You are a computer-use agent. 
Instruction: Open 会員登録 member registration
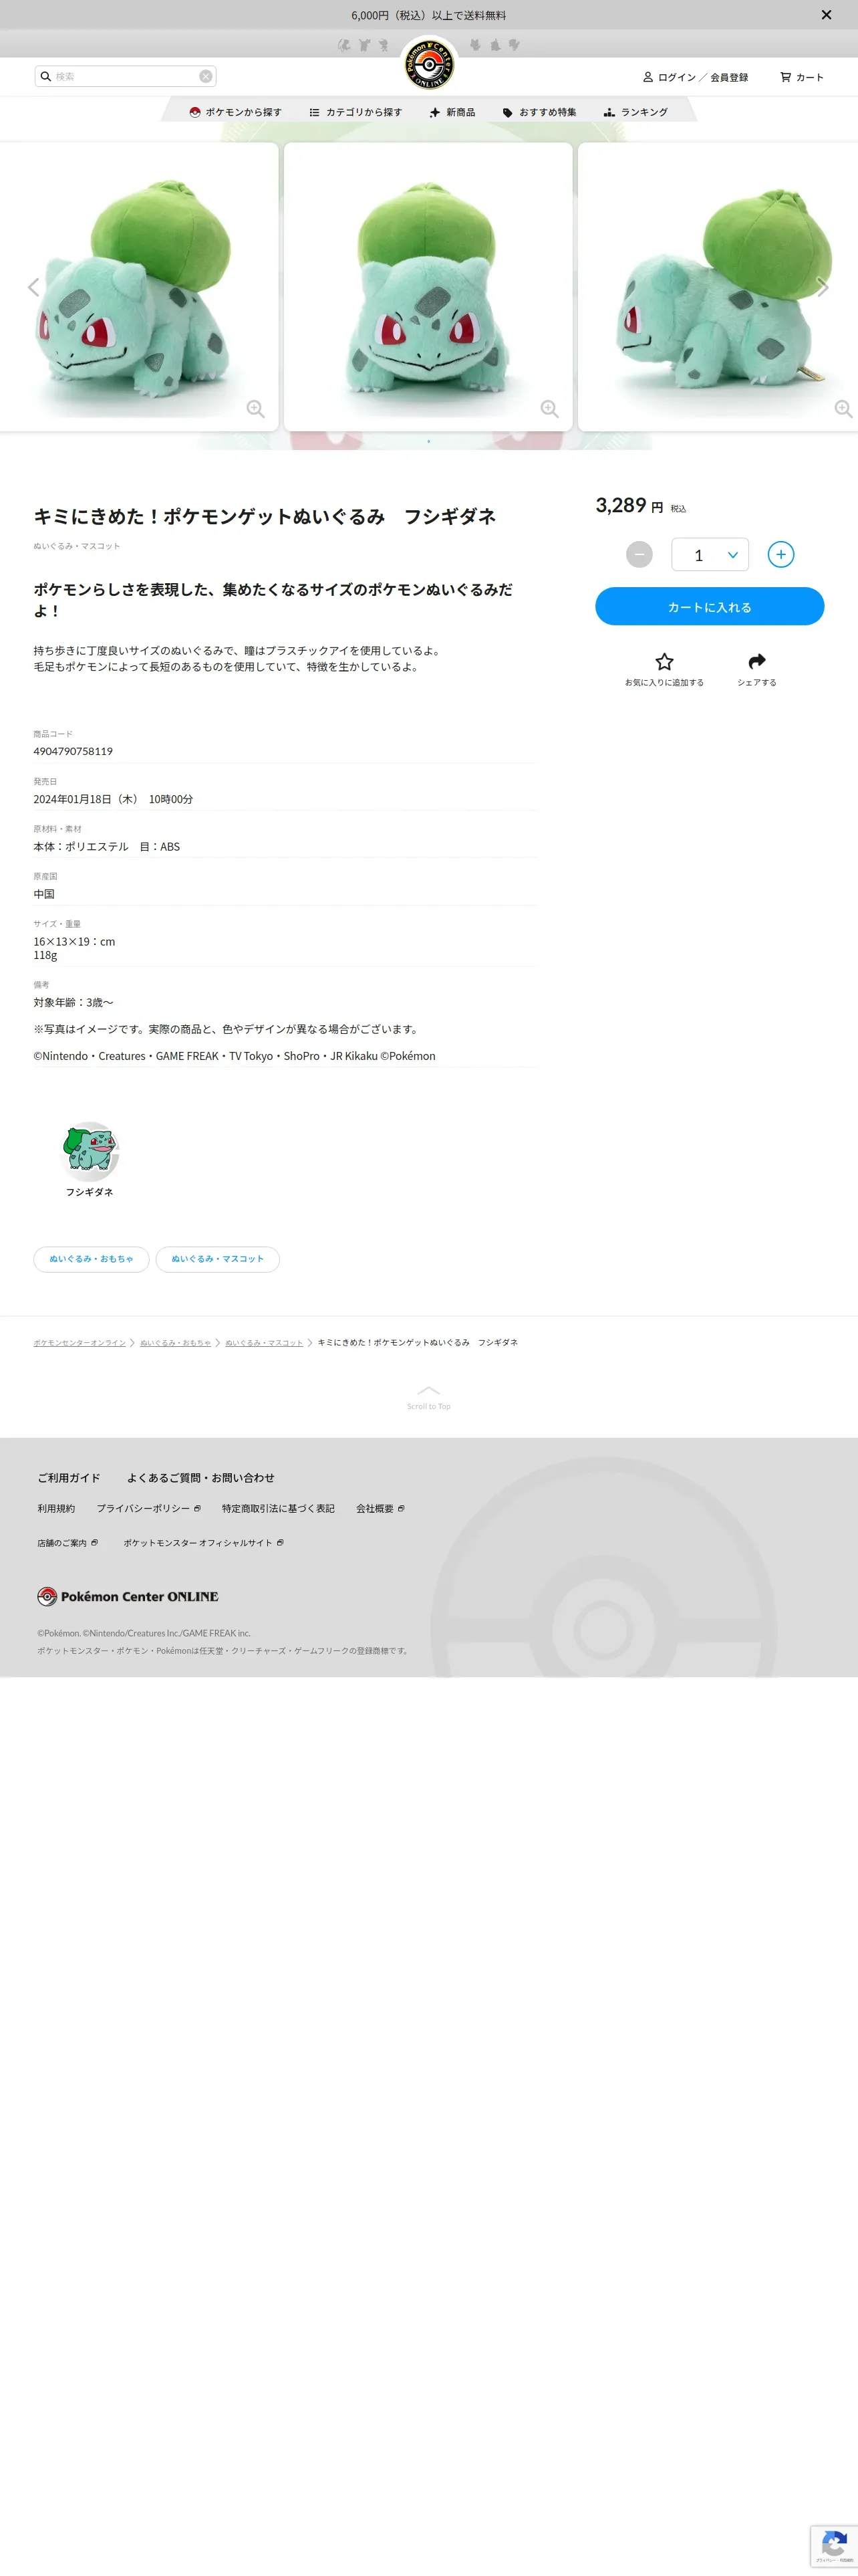tap(729, 77)
